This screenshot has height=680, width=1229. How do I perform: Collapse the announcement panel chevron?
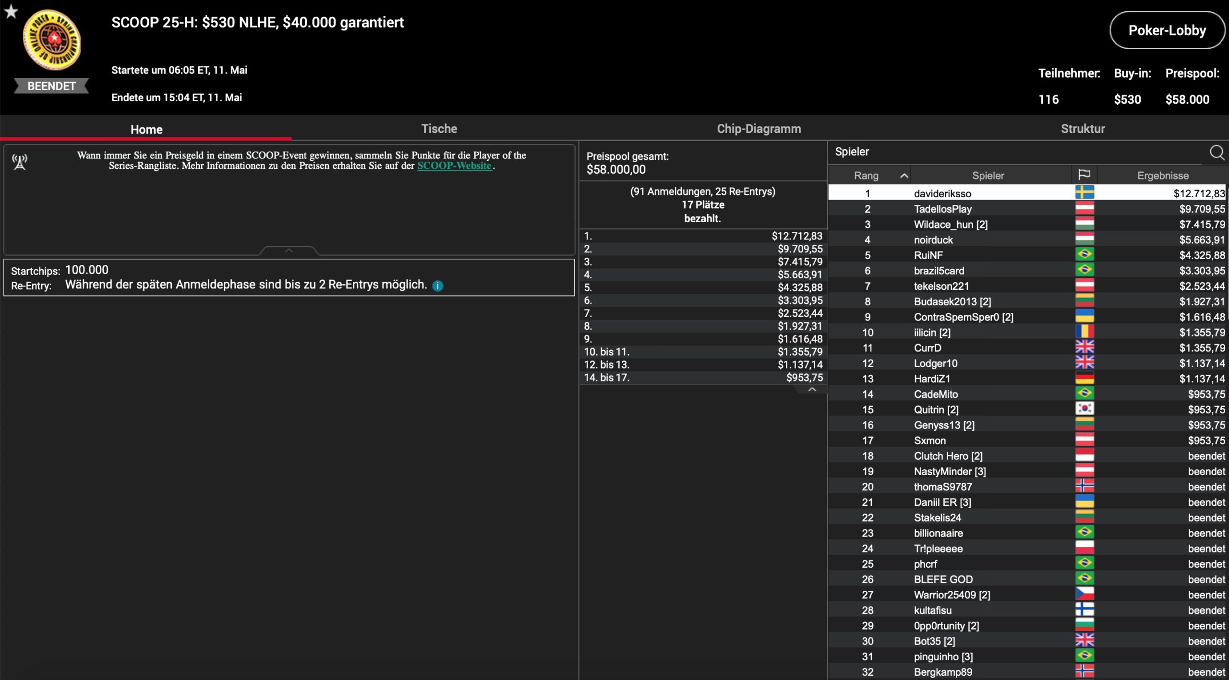pos(289,251)
